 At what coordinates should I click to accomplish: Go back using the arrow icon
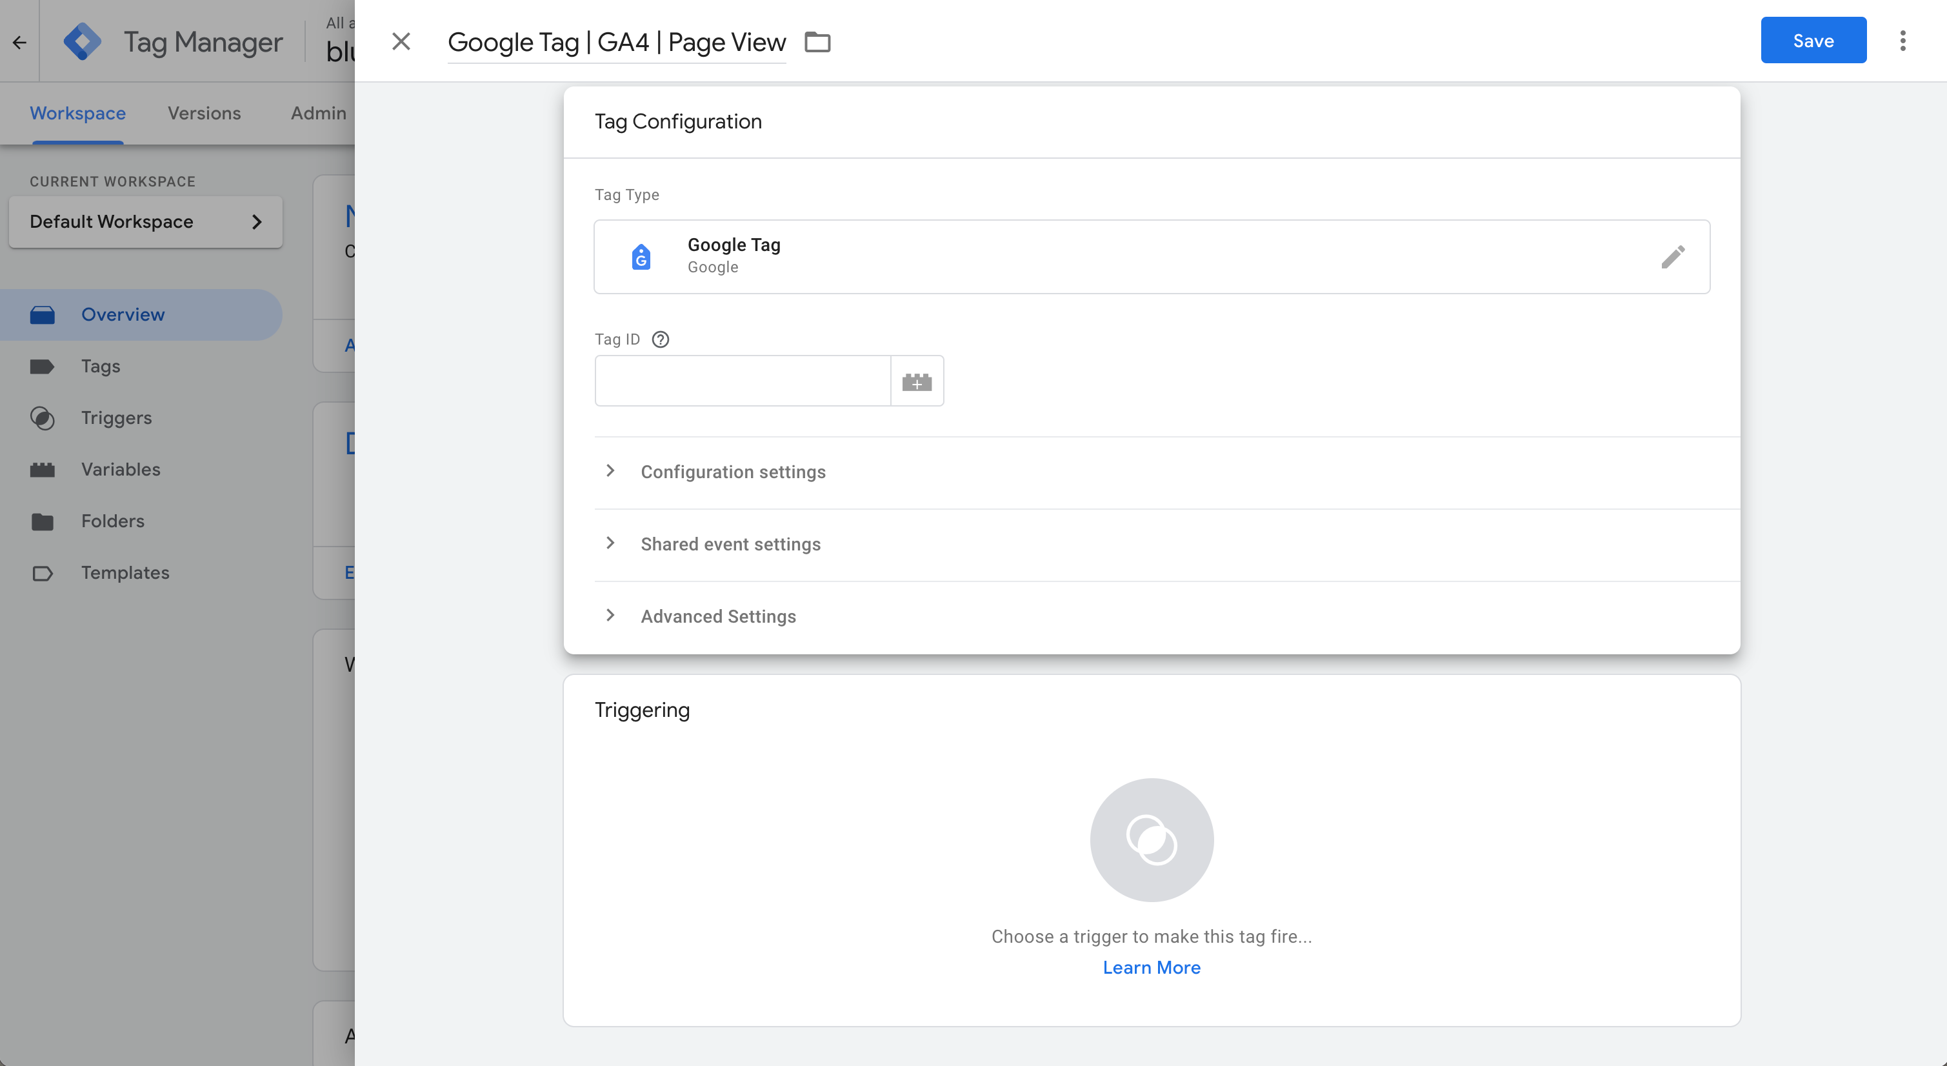pyautogui.click(x=19, y=43)
